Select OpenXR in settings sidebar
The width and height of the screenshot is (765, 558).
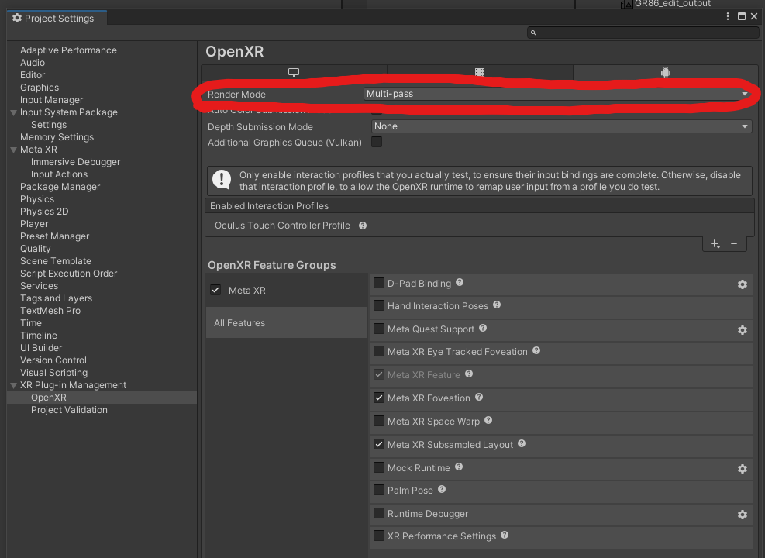[x=49, y=398]
